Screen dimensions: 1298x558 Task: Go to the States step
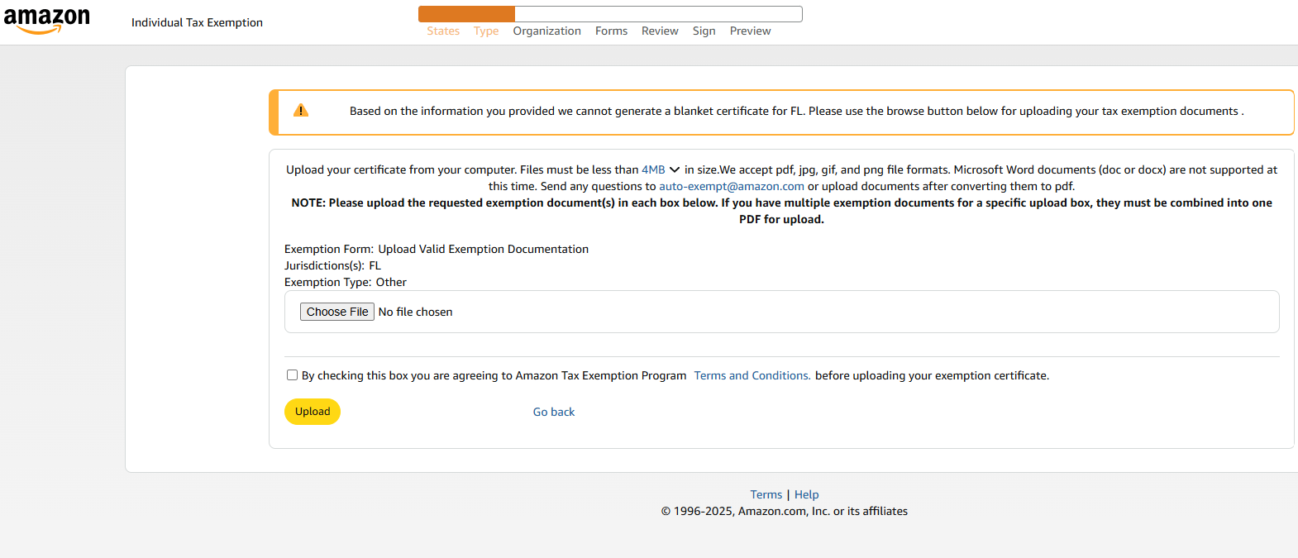click(x=443, y=31)
